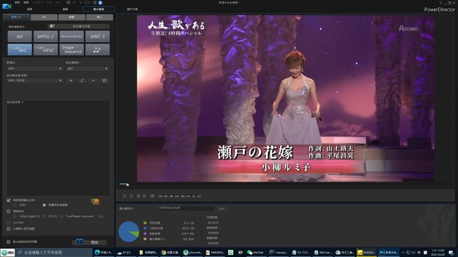This screenshot has width=458, height=257.
Task: Open the MP4 9000K profile quality dropdown
Action: (x=35, y=81)
